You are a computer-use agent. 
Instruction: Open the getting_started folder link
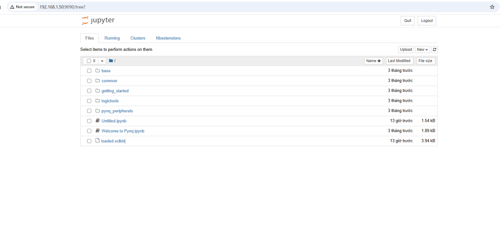[115, 91]
